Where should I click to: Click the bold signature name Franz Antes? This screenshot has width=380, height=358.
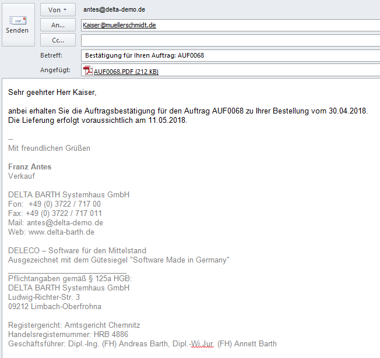pos(30,167)
